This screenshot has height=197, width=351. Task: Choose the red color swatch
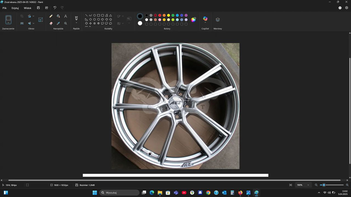click(160, 15)
